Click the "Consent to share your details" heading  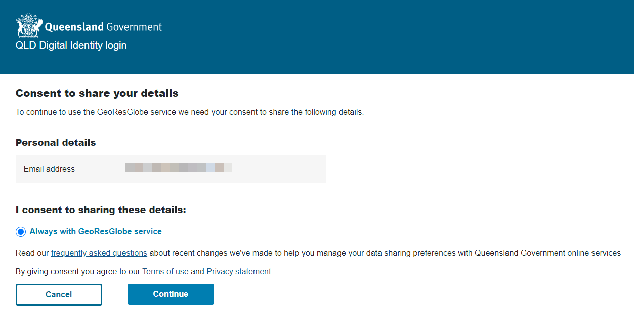click(97, 93)
